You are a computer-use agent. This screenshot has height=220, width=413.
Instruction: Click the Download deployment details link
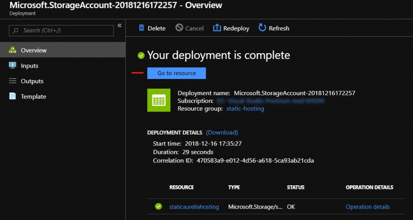click(222, 132)
